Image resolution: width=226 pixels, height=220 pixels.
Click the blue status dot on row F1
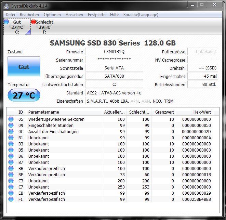[x=11, y=199]
